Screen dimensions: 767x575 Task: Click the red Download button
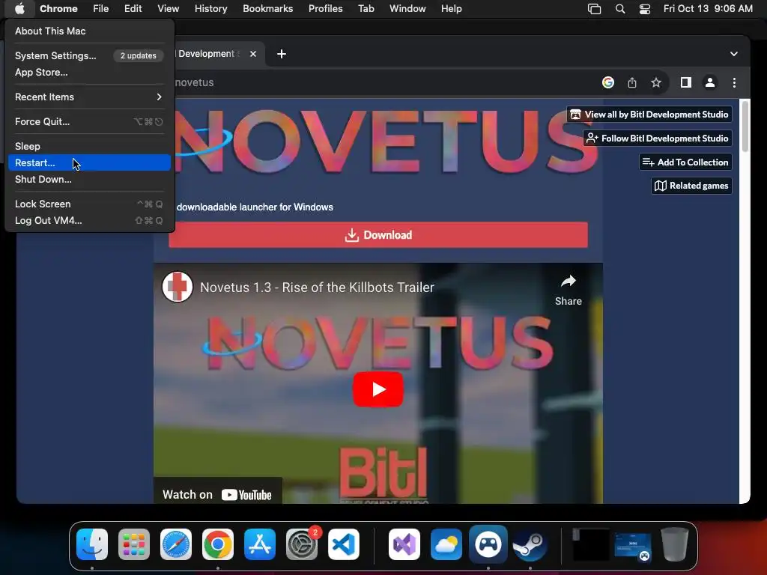pyautogui.click(x=378, y=234)
